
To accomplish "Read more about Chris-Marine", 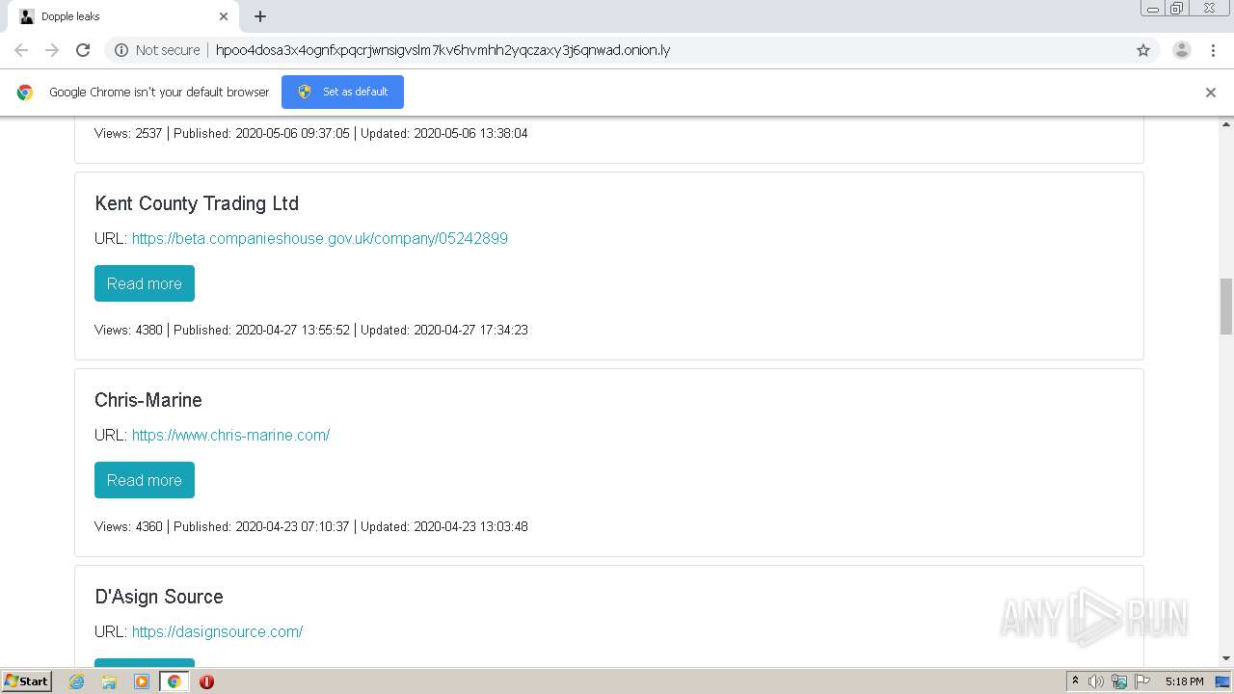I will click(145, 480).
